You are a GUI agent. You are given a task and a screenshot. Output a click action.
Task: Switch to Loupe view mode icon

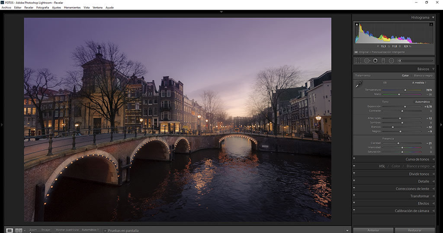[x=9, y=230]
